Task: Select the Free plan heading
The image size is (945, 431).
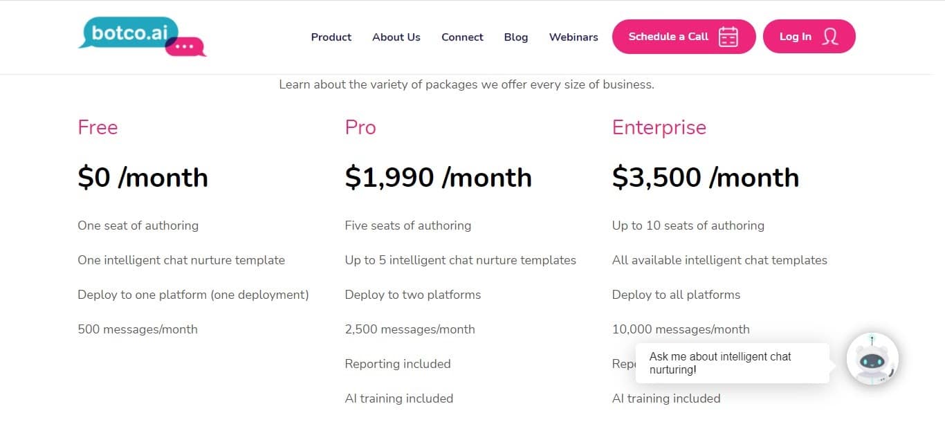Action: [98, 127]
